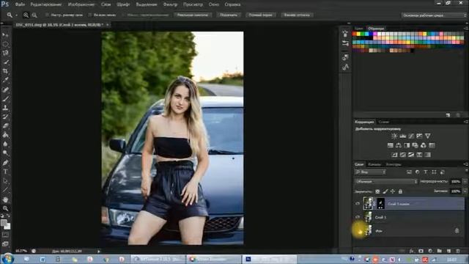Add a Curves adjustment
Screen dimensions: 469x264
click(x=411, y=136)
